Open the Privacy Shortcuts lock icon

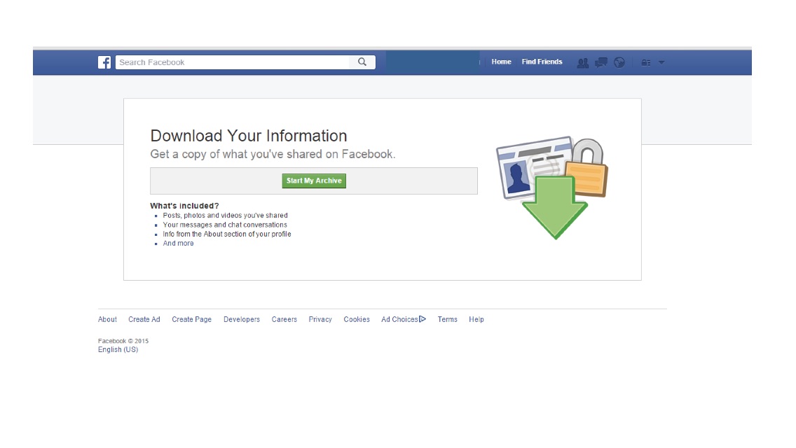point(646,62)
